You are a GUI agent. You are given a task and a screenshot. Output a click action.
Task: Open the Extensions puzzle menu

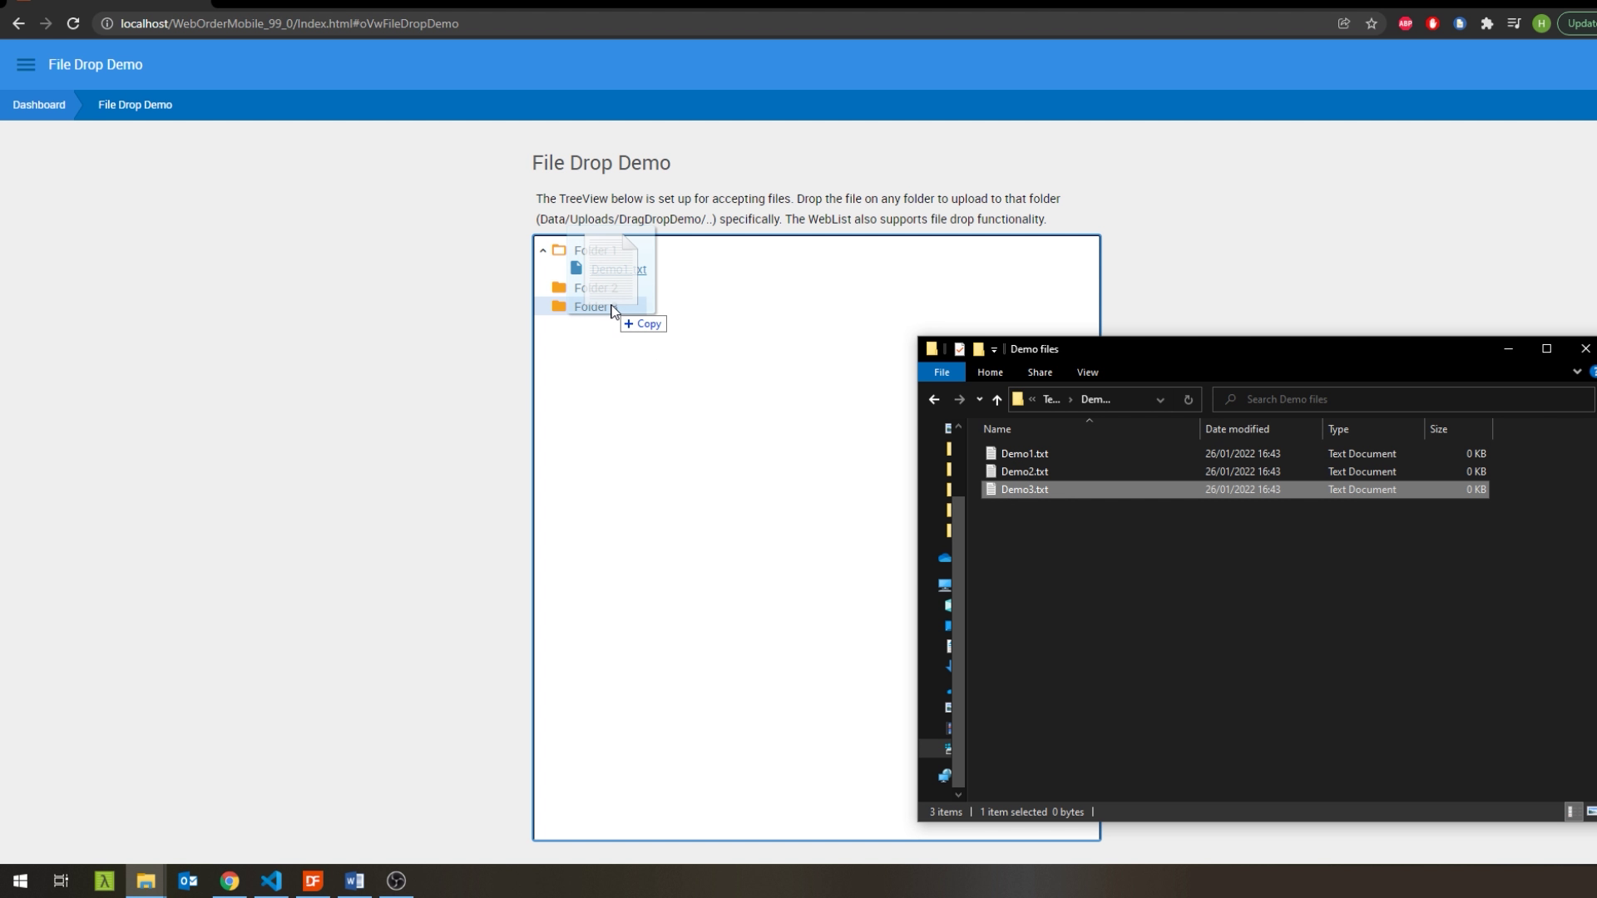pos(1487,23)
